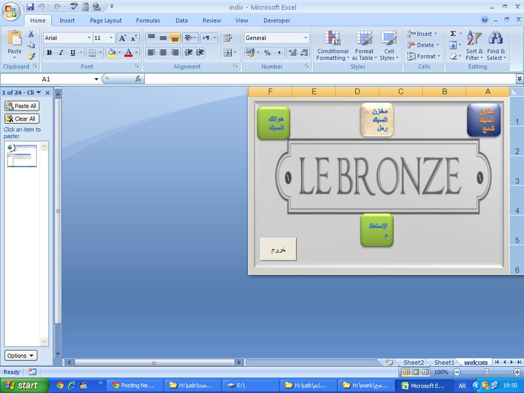Click Decrease Decimal icon

[x=304, y=53]
